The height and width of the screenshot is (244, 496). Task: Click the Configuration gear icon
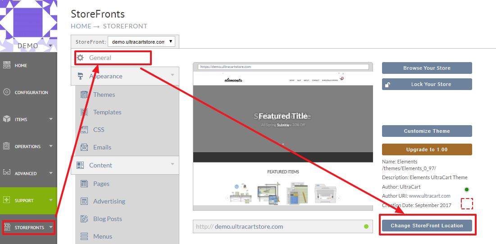7,92
